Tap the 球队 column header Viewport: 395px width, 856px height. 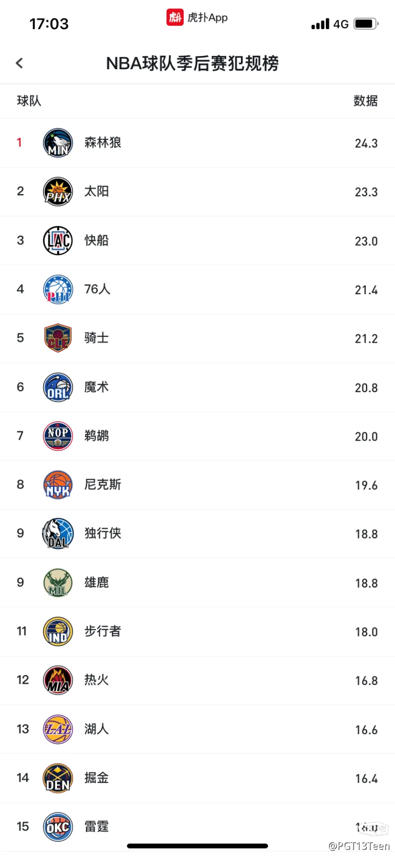click(29, 101)
